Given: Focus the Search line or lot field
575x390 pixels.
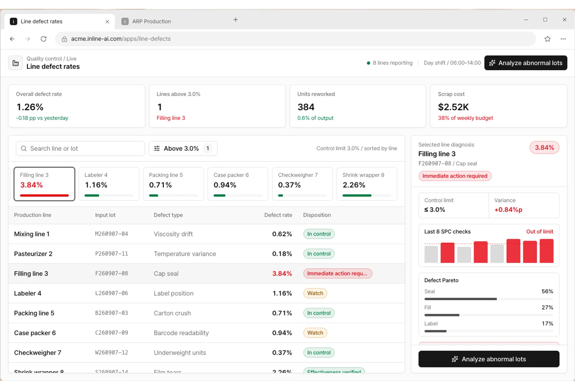Looking at the screenshot, I should pyautogui.click(x=80, y=148).
